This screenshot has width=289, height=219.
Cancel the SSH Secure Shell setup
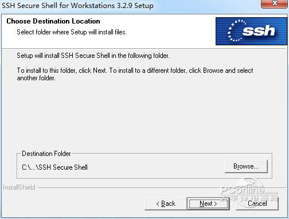[257, 204]
